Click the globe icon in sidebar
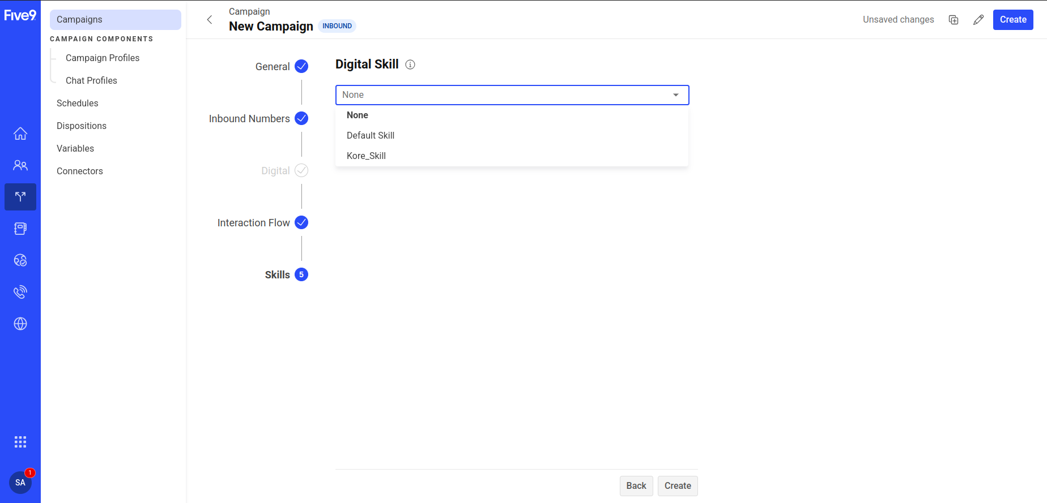 [20, 324]
